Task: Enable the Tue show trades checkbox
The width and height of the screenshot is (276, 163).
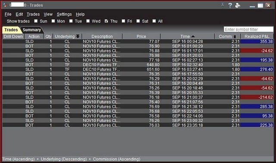Action: pyautogui.click(x=71, y=21)
